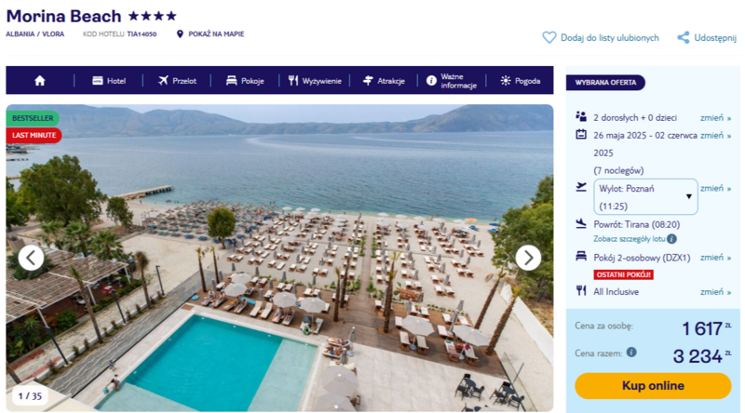This screenshot has width=745, height=413.
Task: Change dates via zmień next to 26 maja
Action: click(x=715, y=135)
